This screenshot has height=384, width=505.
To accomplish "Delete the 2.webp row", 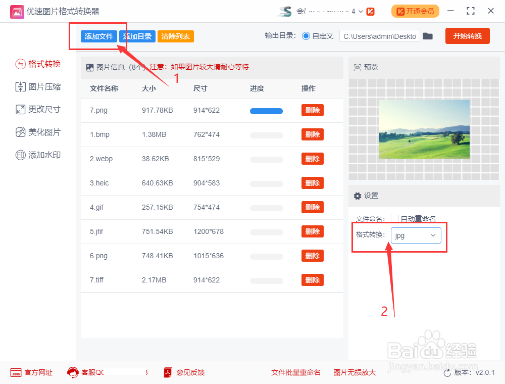I will 313,159.
